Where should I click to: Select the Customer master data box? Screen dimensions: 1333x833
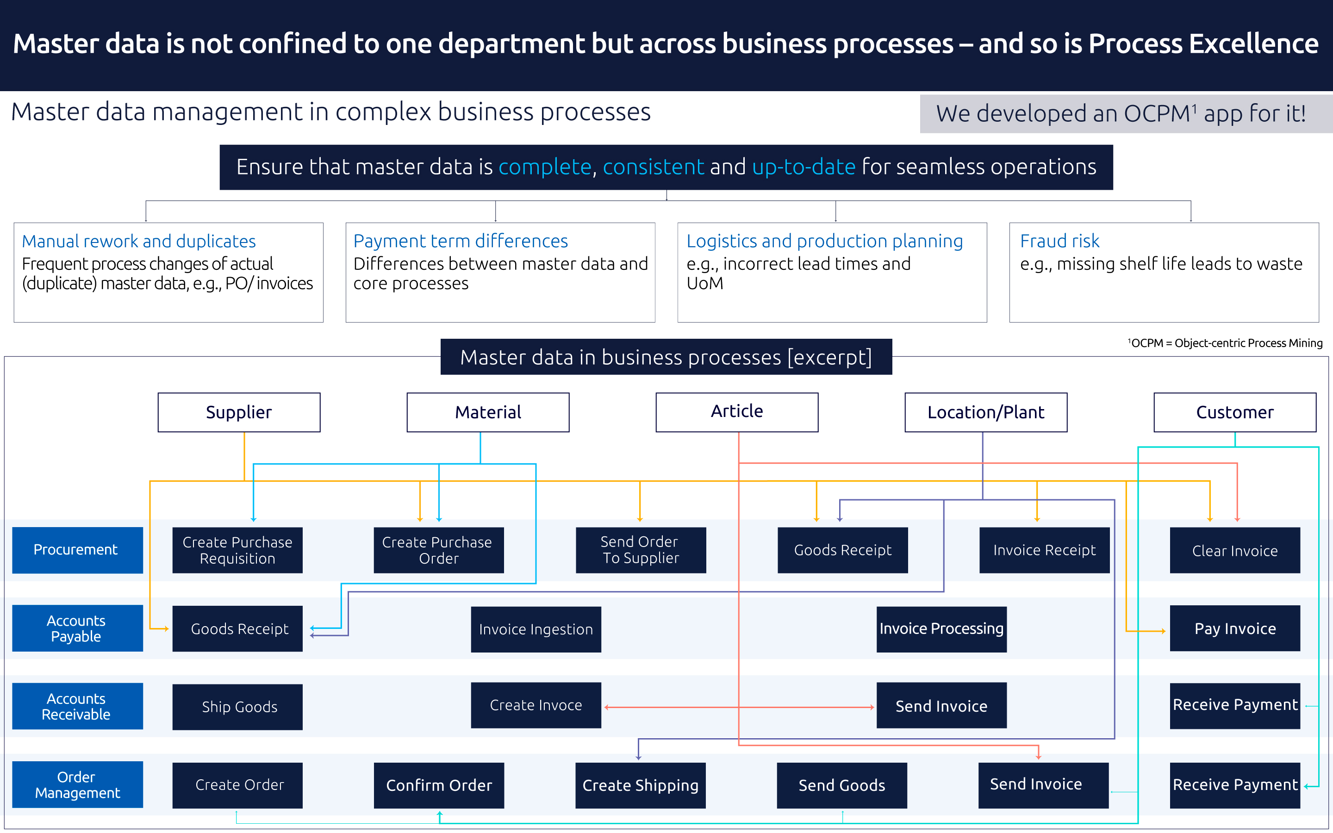[1235, 412]
